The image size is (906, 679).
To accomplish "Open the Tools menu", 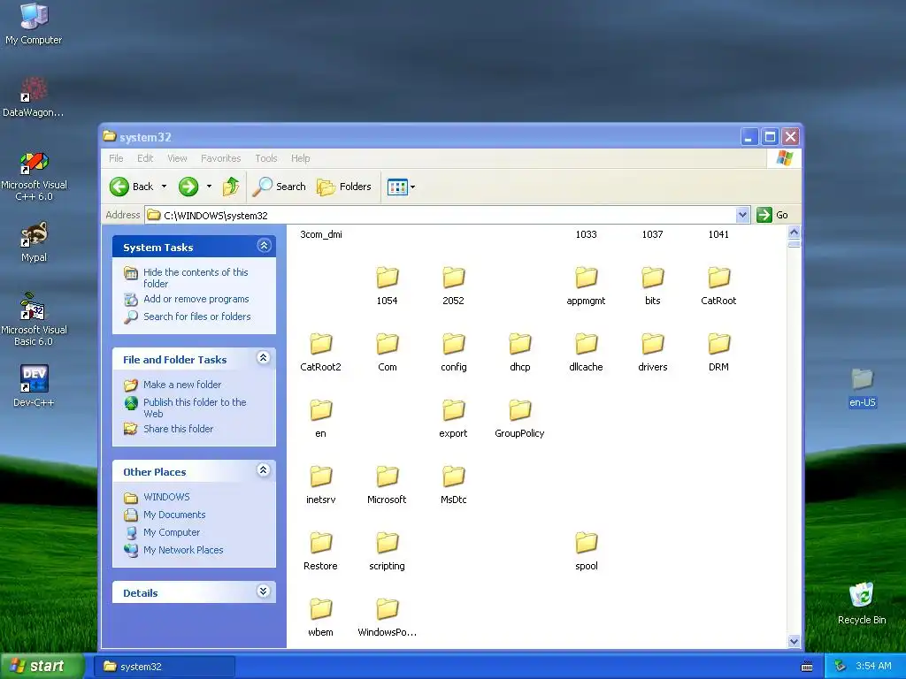I will click(x=265, y=158).
